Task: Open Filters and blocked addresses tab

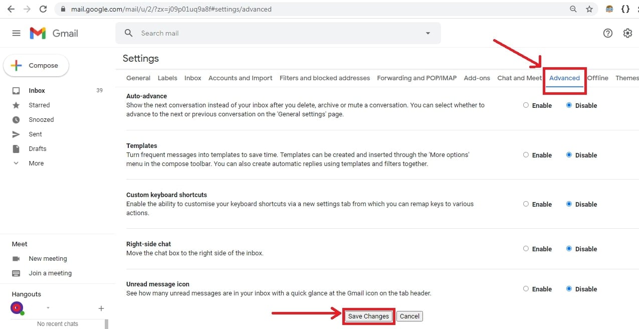Action: 325,78
